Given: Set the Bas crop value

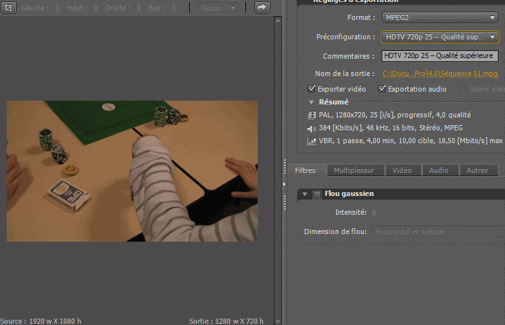Looking at the screenshot, I should point(174,8).
